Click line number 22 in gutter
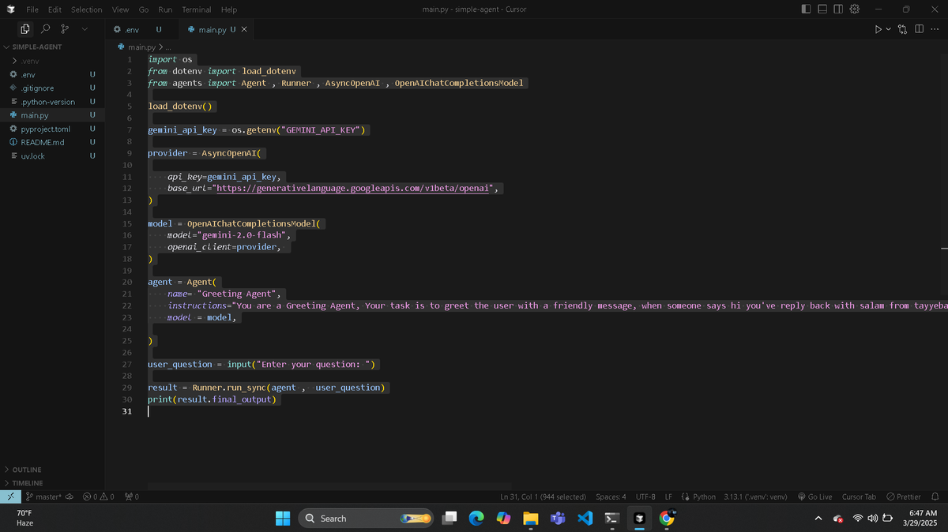This screenshot has height=532, width=948. coord(126,305)
